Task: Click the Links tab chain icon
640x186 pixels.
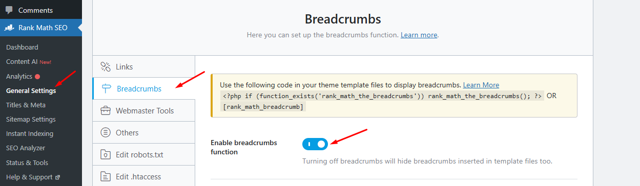Action: (106, 66)
